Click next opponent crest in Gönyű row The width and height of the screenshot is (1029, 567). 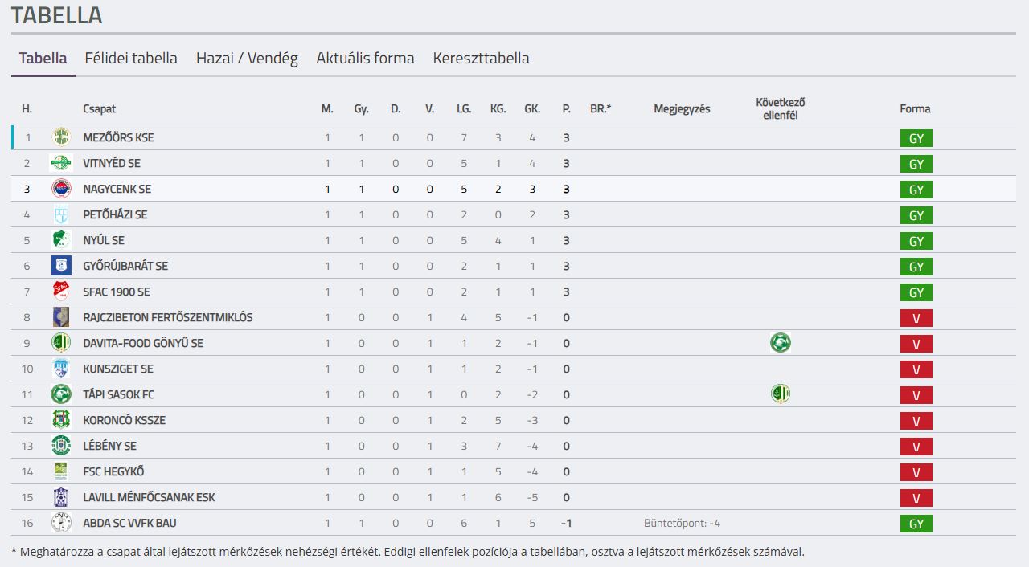coord(780,343)
